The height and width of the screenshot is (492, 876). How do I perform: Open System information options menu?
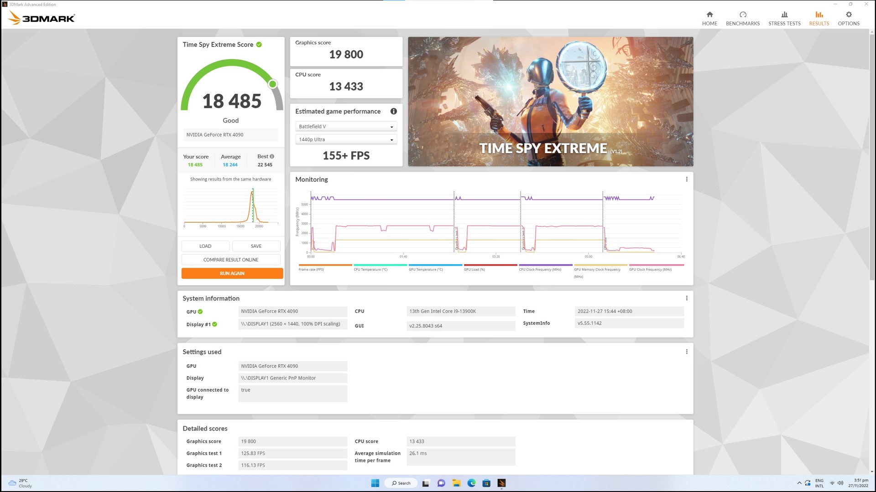[x=687, y=298]
